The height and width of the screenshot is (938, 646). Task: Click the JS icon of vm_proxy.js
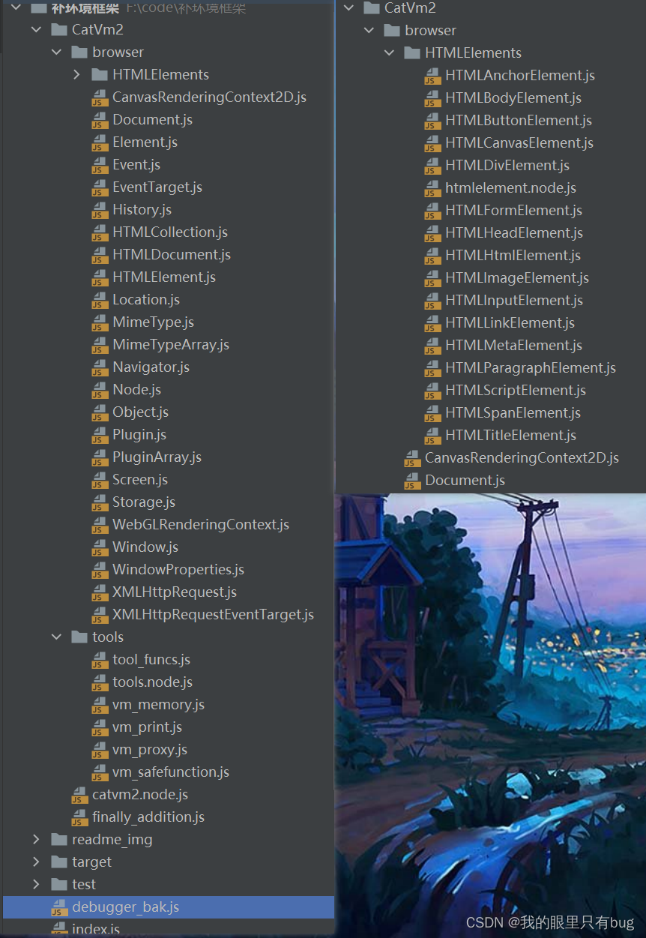100,751
